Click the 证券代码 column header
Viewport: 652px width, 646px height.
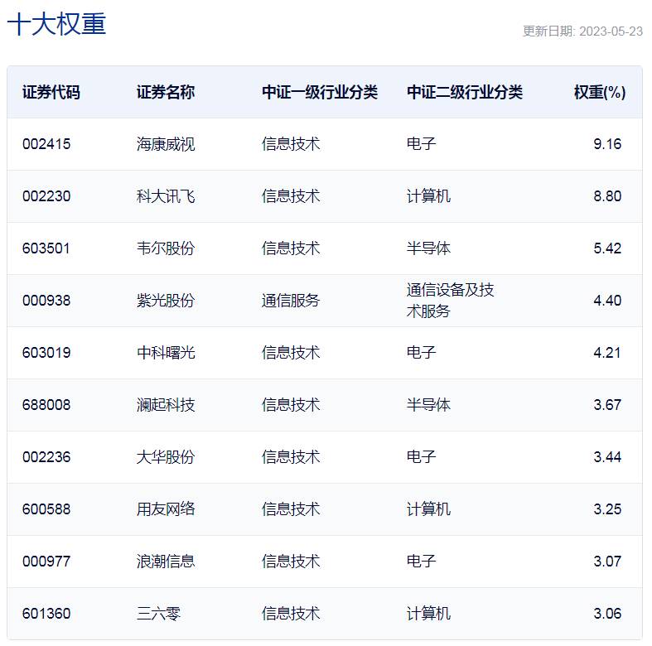coord(51,92)
